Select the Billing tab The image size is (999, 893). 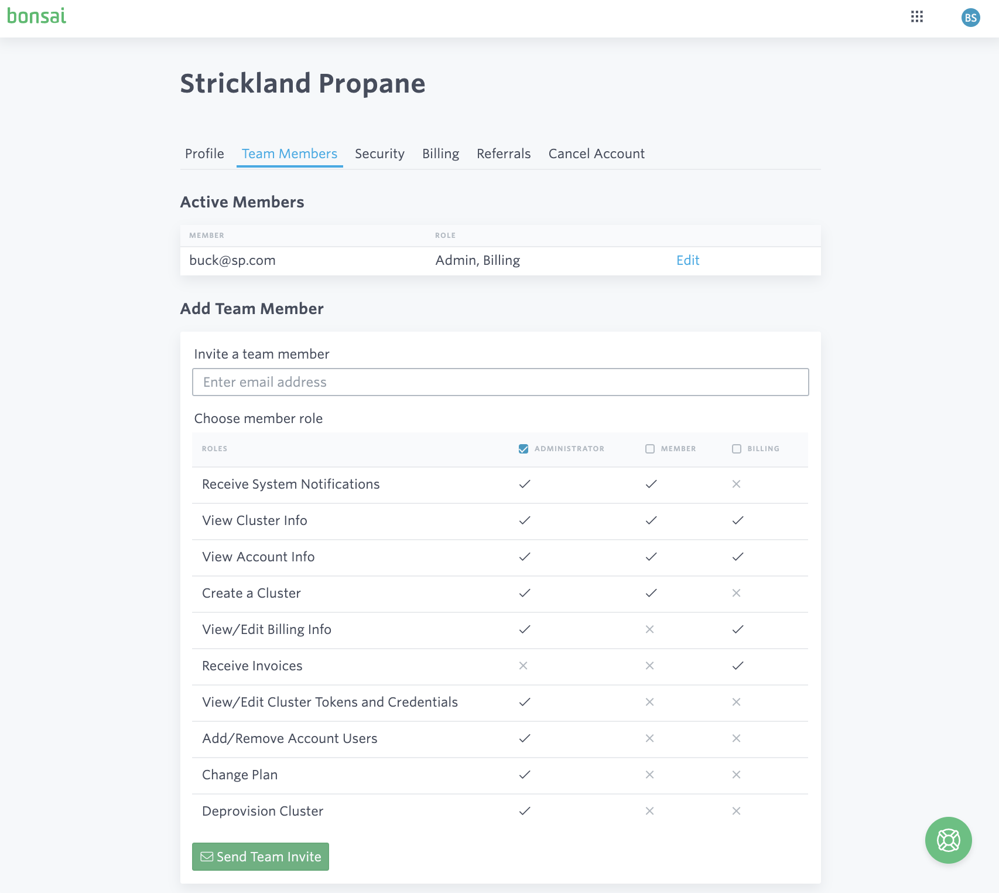(441, 154)
